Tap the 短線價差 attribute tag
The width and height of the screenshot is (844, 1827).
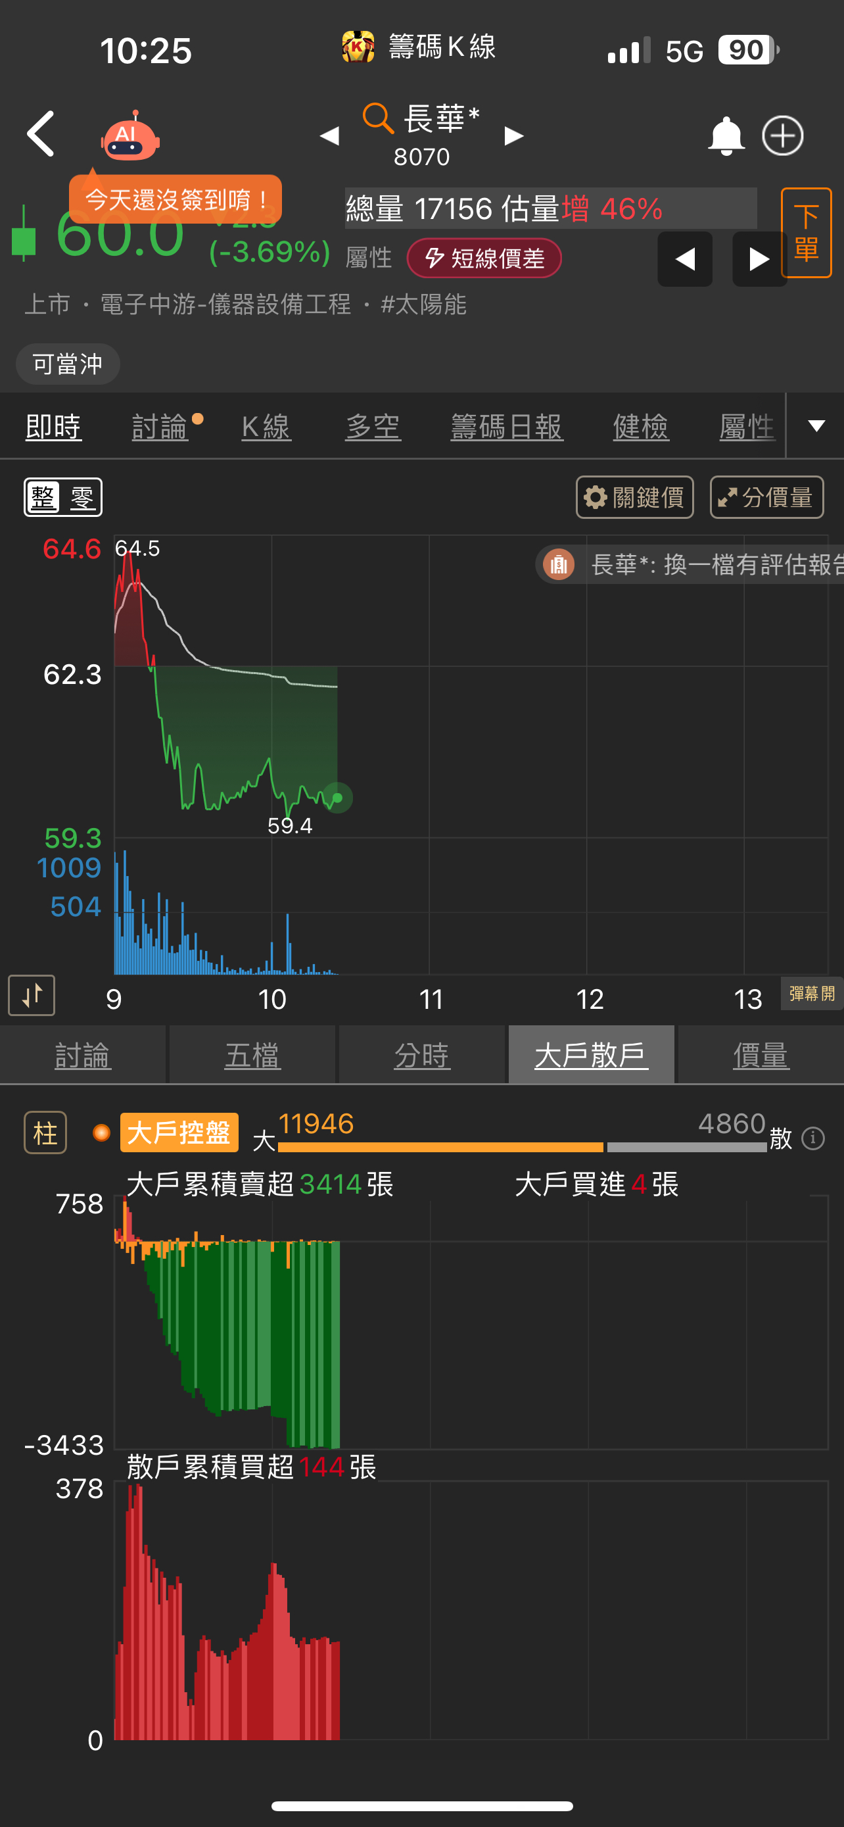[484, 258]
